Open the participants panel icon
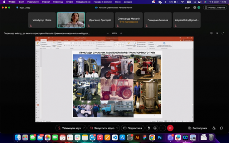Viewport: 229px width, 143px height. (214, 128)
